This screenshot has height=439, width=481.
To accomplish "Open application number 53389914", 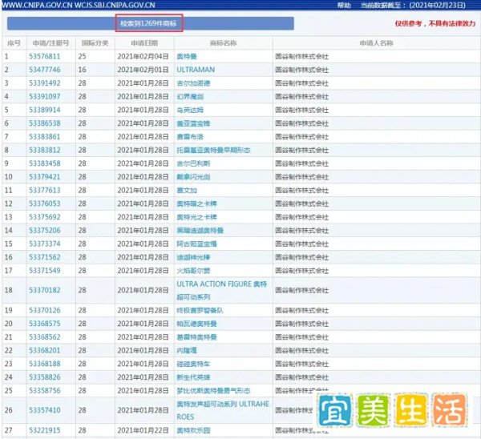I will 44,110.
